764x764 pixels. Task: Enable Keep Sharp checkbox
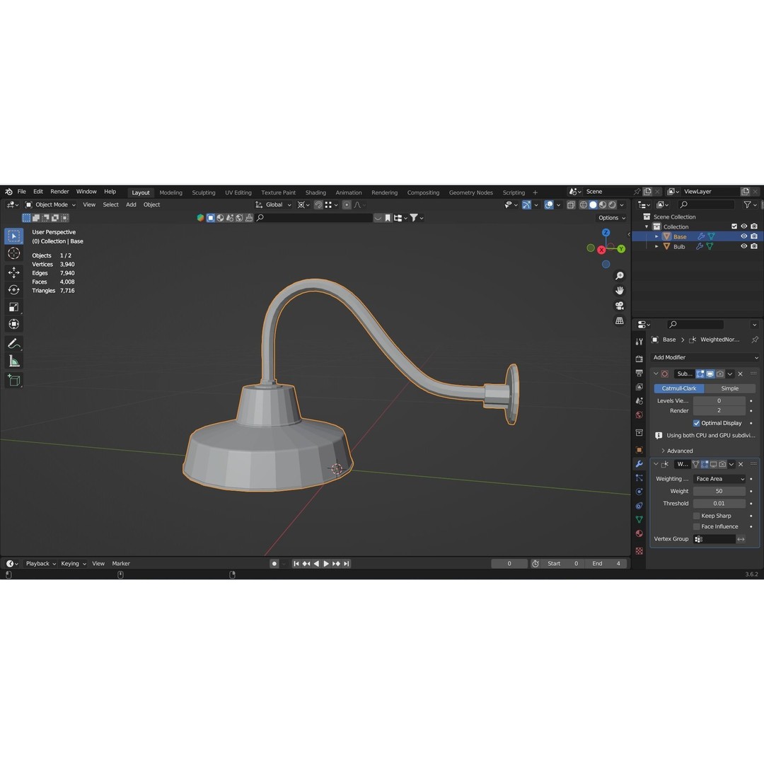pos(696,516)
